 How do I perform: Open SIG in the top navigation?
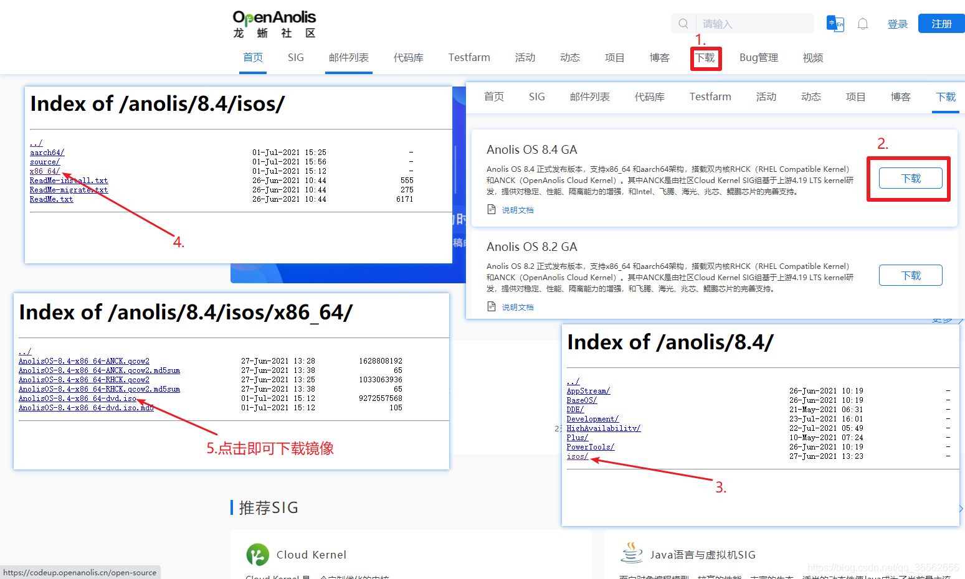pyautogui.click(x=296, y=57)
